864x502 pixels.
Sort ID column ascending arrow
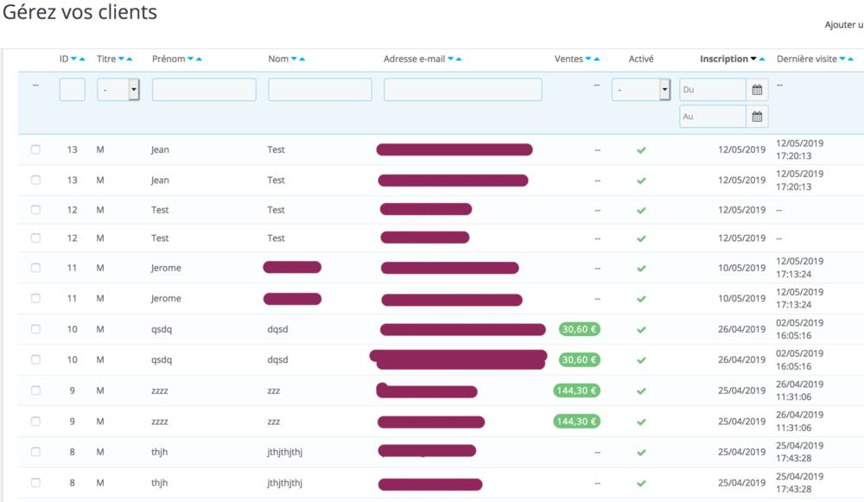click(x=82, y=59)
